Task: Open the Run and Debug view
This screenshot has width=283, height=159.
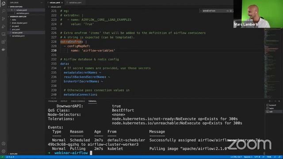Action: 4,26
